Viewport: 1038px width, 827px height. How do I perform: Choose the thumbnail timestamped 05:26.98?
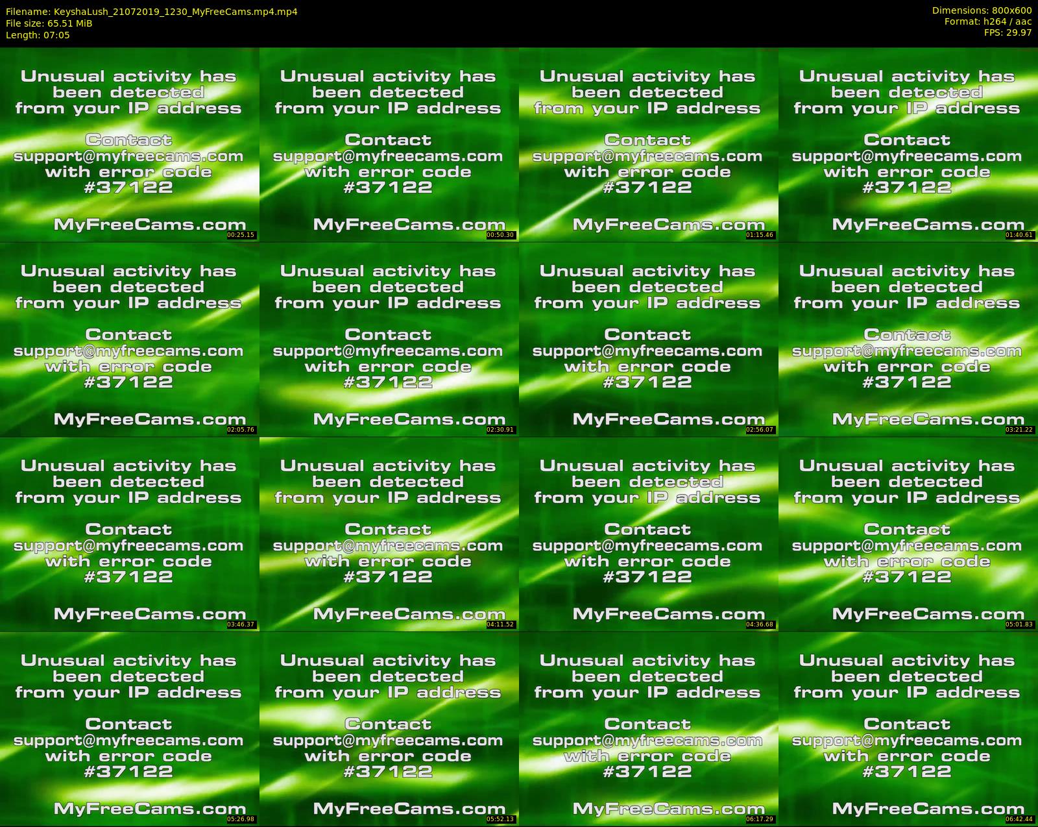130,728
